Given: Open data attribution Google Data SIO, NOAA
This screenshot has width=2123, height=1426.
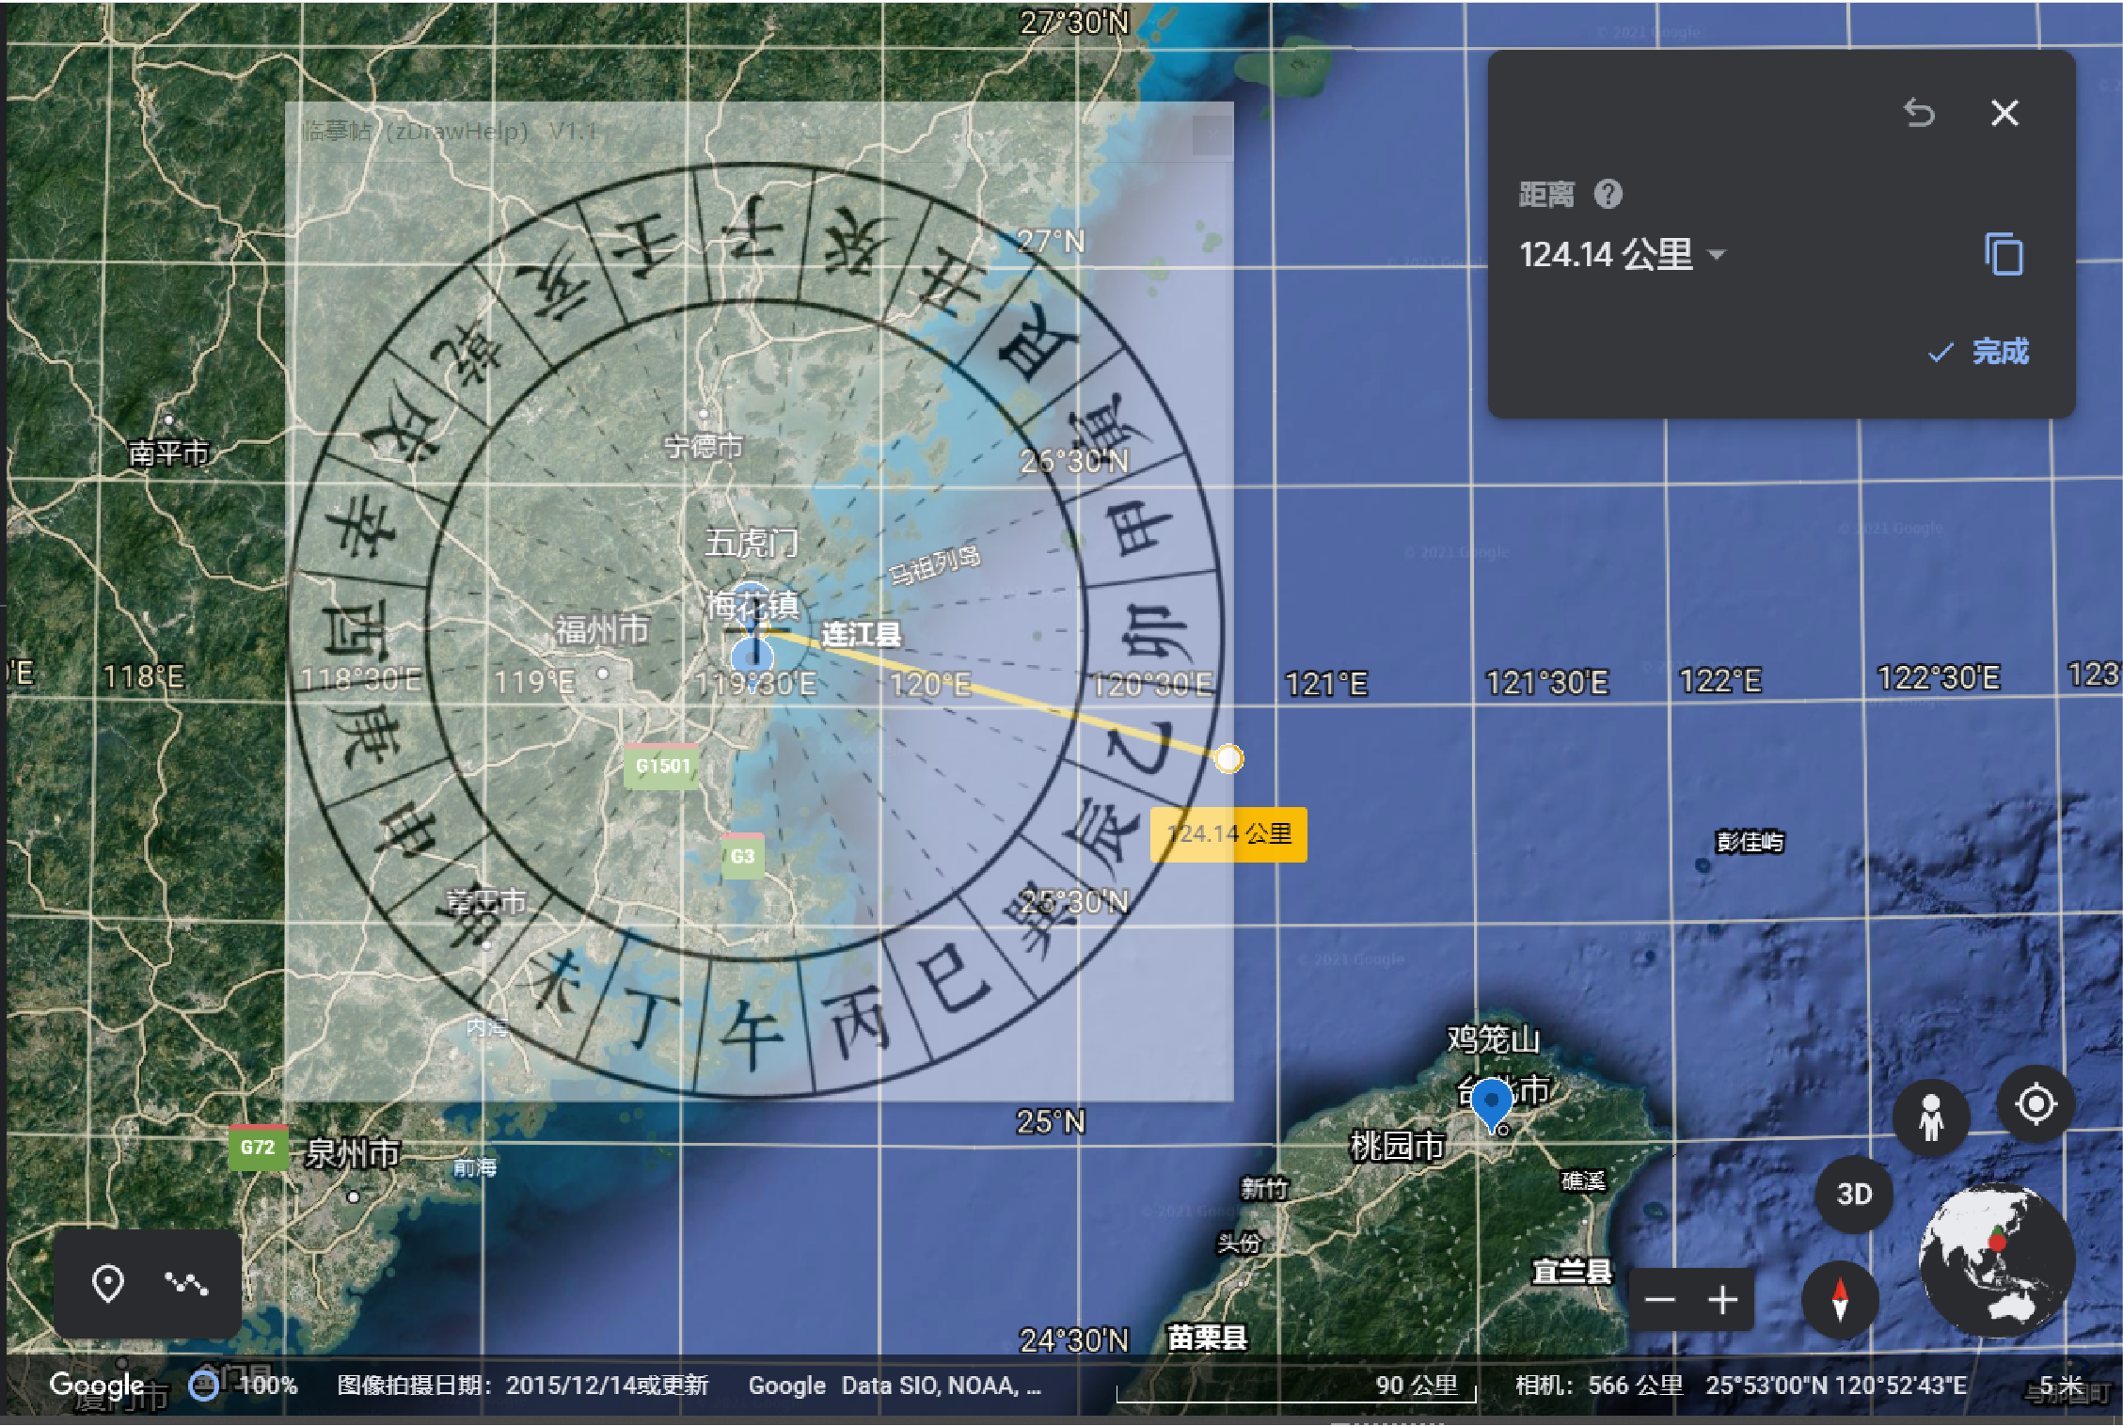Looking at the screenshot, I should 894,1385.
